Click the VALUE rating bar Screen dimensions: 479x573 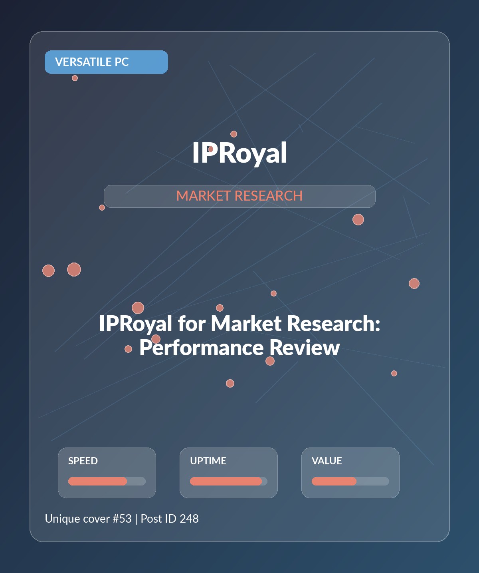coord(350,481)
